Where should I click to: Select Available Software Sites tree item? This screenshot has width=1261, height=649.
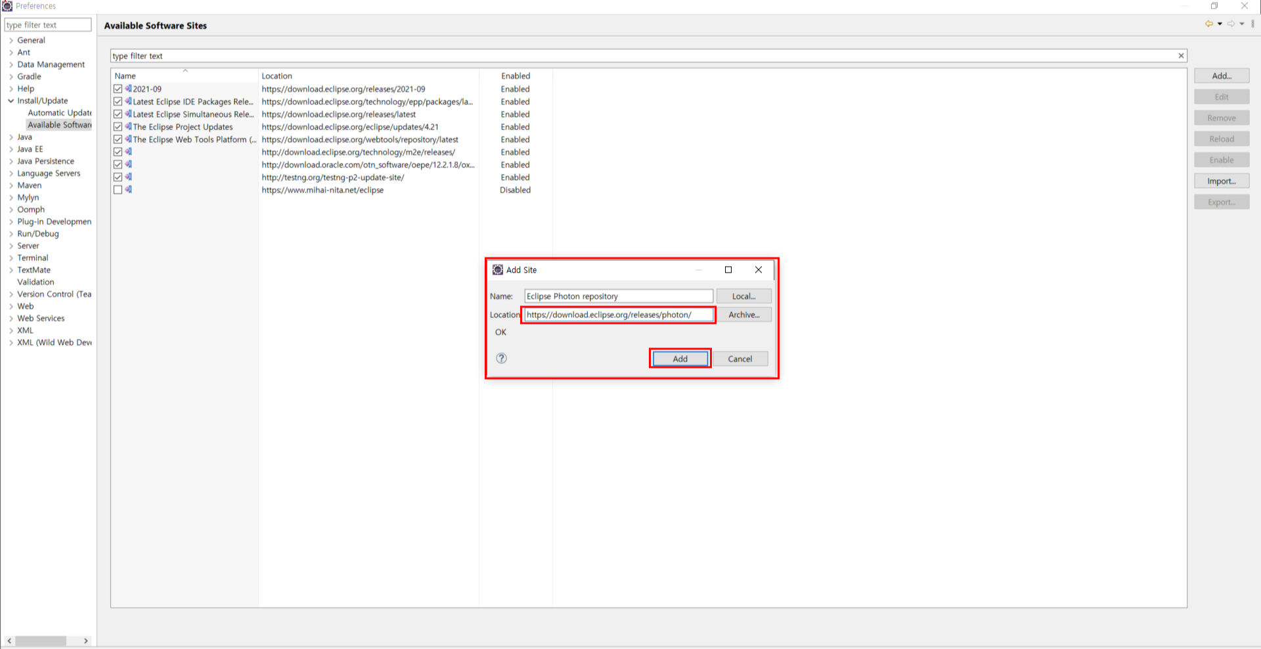pyautogui.click(x=60, y=125)
